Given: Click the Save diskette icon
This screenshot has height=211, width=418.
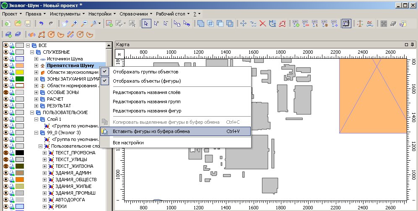Looking at the screenshot, I should 28,23.
